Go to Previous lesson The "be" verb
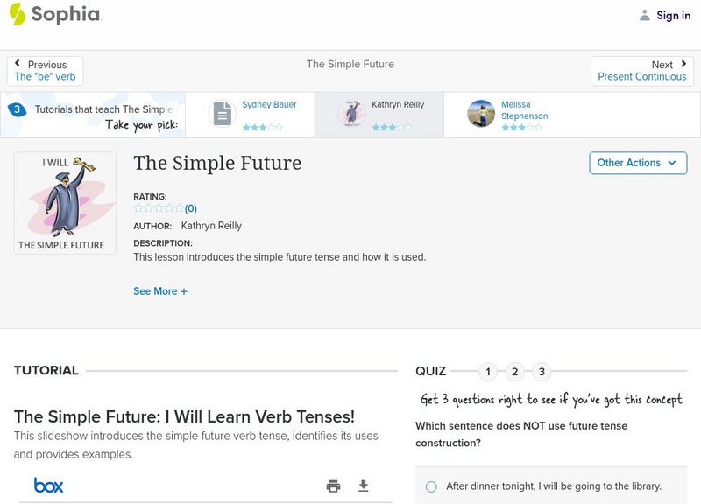Image resolution: width=701 pixels, height=504 pixels. [x=46, y=71]
